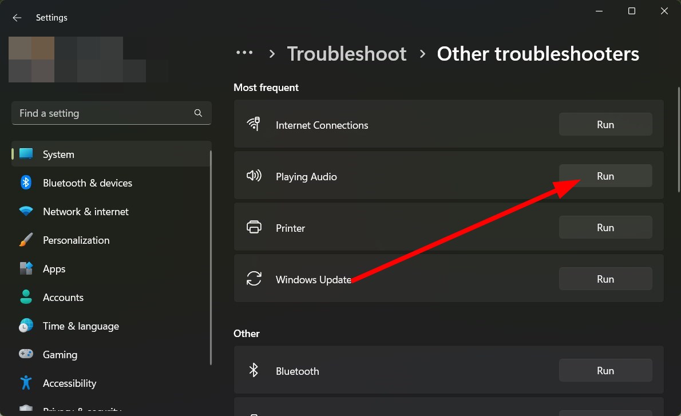Click the Bluetooth & devices sidebar icon
This screenshot has width=681, height=416.
pyautogui.click(x=26, y=183)
